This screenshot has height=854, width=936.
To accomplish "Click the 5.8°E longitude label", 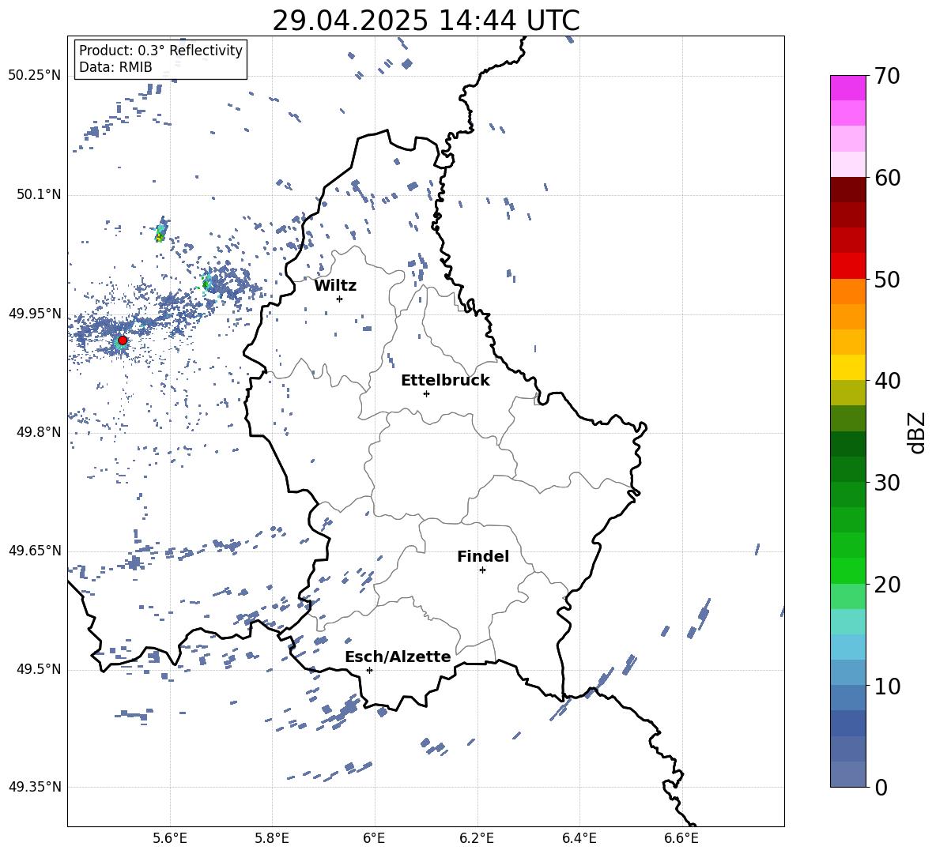I will pos(272,838).
